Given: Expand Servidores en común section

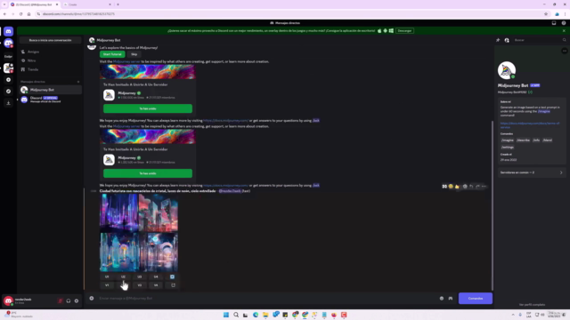Looking at the screenshot, I should tap(532, 172).
